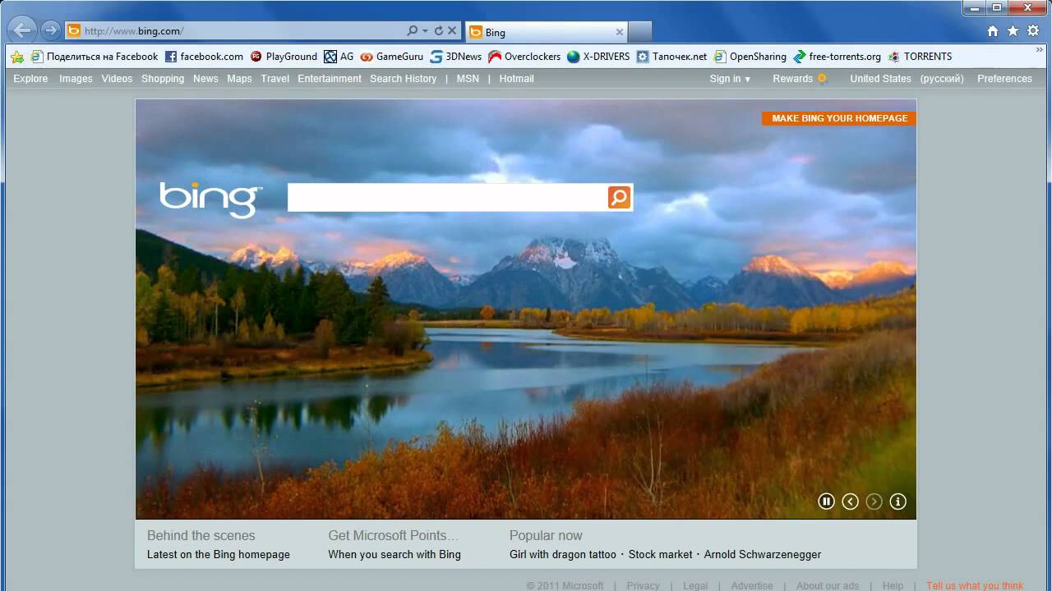This screenshot has width=1052, height=591.
Task: Open Privacy footer link
Action: click(643, 585)
